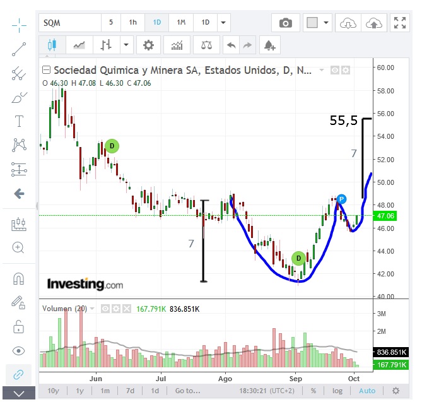Click the gray chart layout square
422x402 pixels.
(x=312, y=23)
